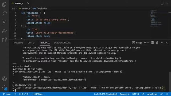Click the 'use fsr-todos' terminal command
The width and height of the screenshot is (171, 96).
coord(23,66)
